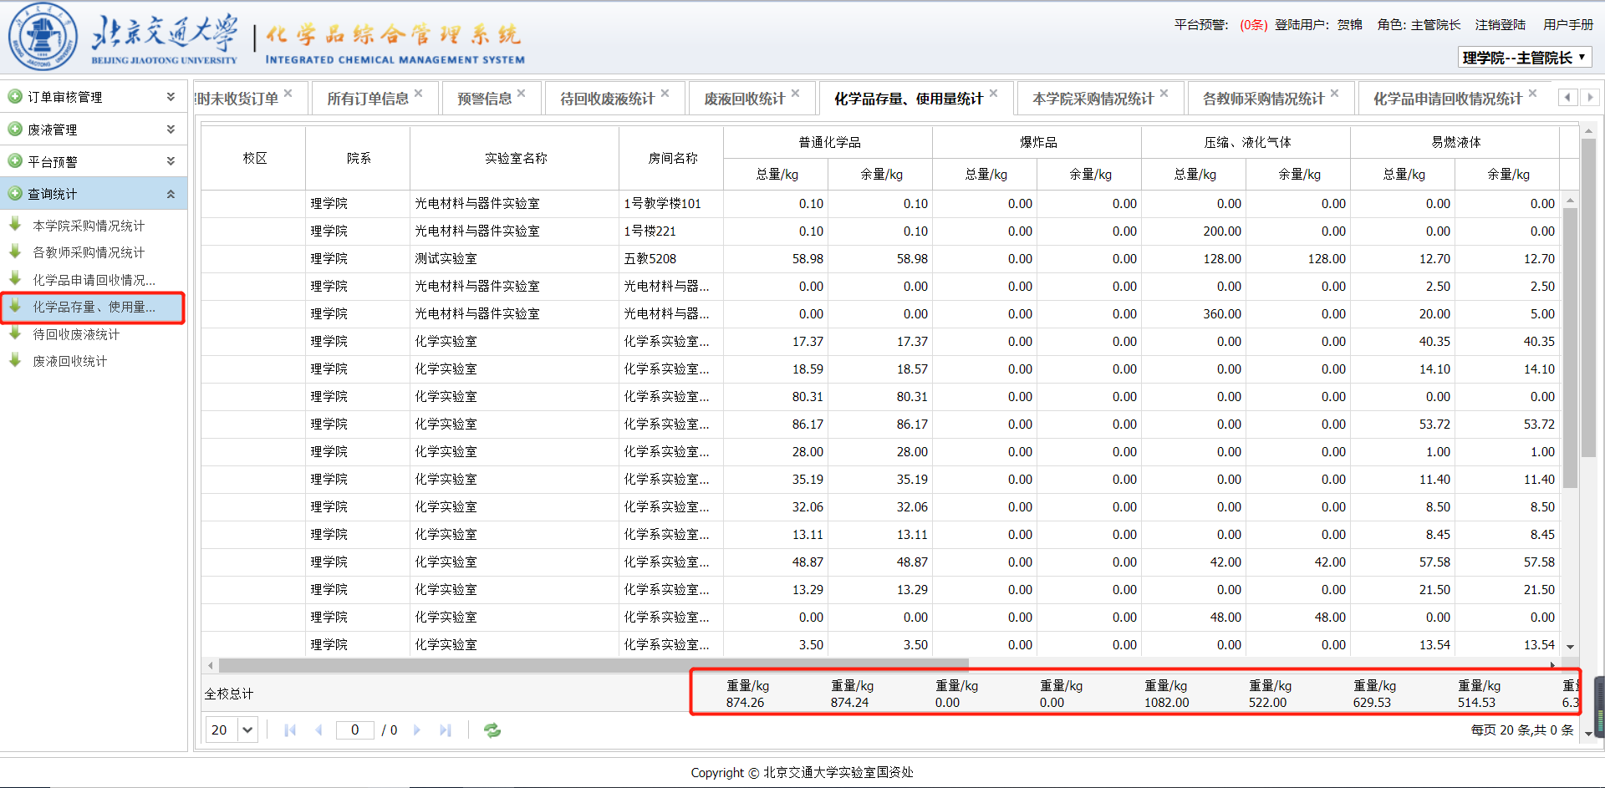Screen dimensions: 1605x788
Task: Click 校区 column header
Action: click(x=254, y=158)
